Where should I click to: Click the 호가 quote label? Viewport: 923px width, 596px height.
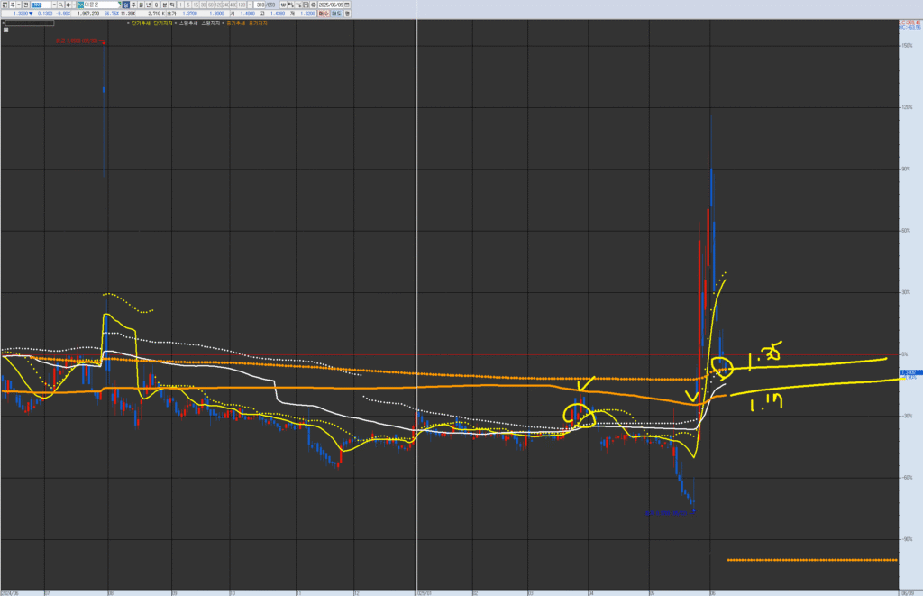pos(171,14)
